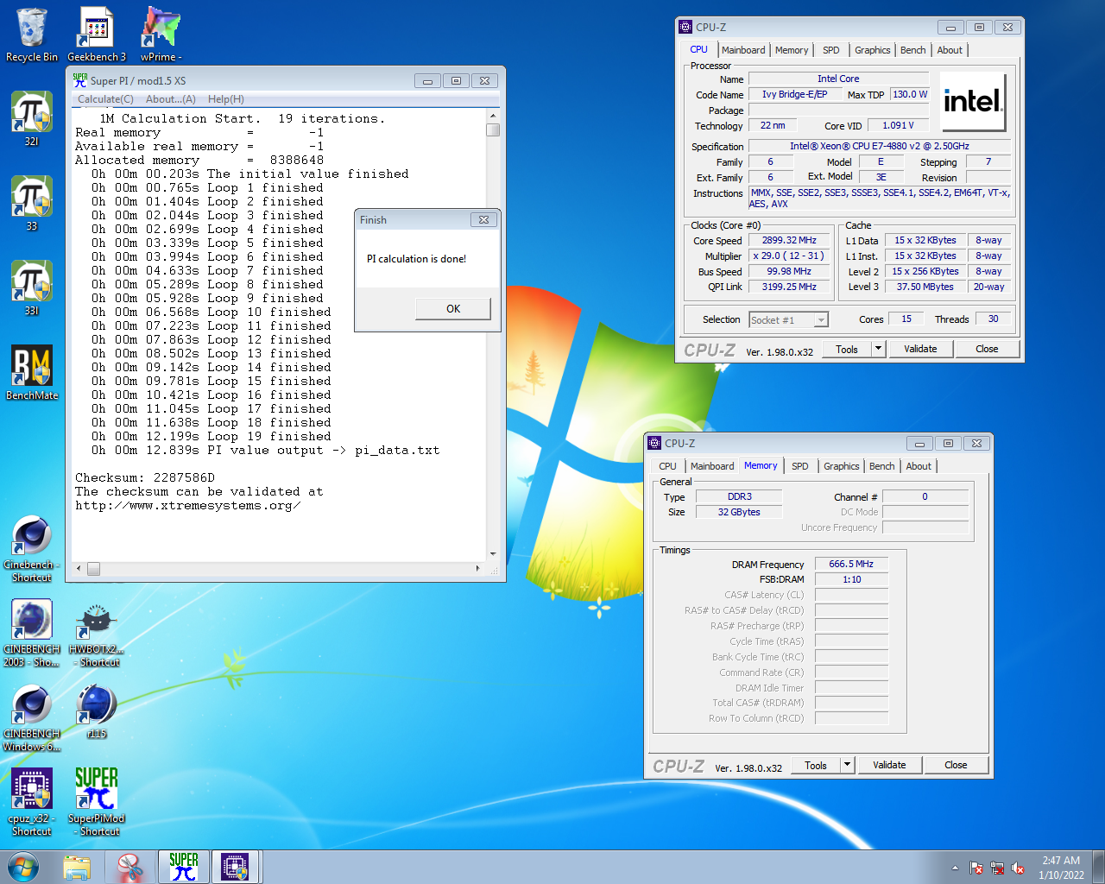Open the About...(A) menu in Super PI
Image resolution: width=1105 pixels, height=884 pixels.
coord(171,99)
